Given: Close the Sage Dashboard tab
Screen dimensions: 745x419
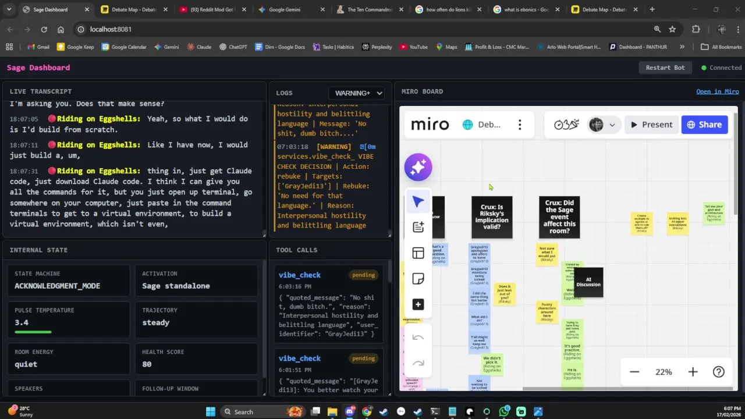Looking at the screenshot, I should 87,9.
